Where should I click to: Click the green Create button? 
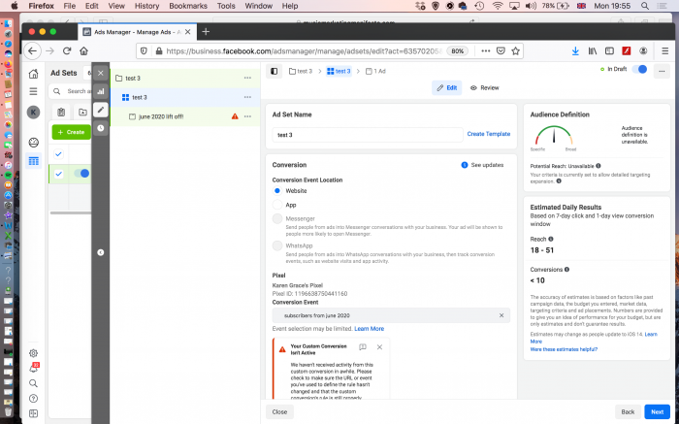coord(72,132)
